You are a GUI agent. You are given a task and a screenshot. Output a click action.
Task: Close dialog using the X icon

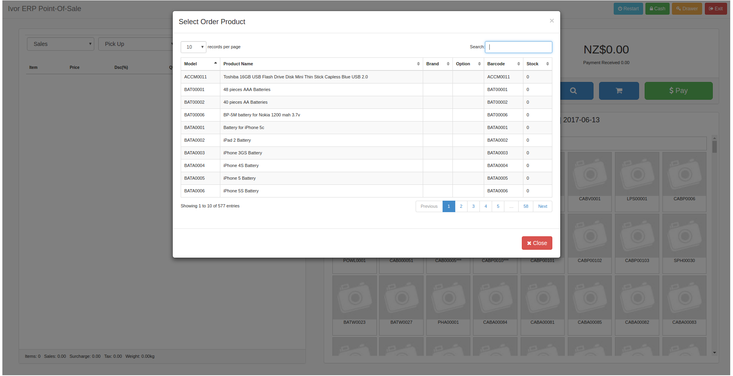552,21
